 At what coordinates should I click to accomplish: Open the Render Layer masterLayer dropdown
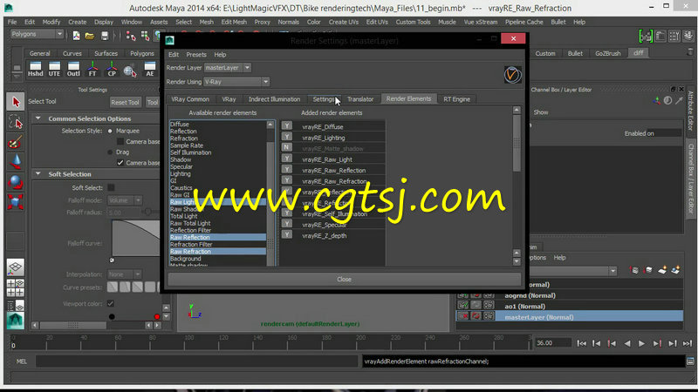point(228,68)
